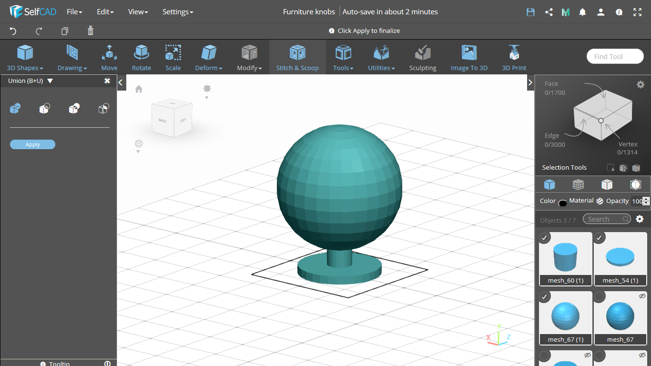Select the Intersection boolean icon
This screenshot has height=366, width=651.
coord(74,109)
